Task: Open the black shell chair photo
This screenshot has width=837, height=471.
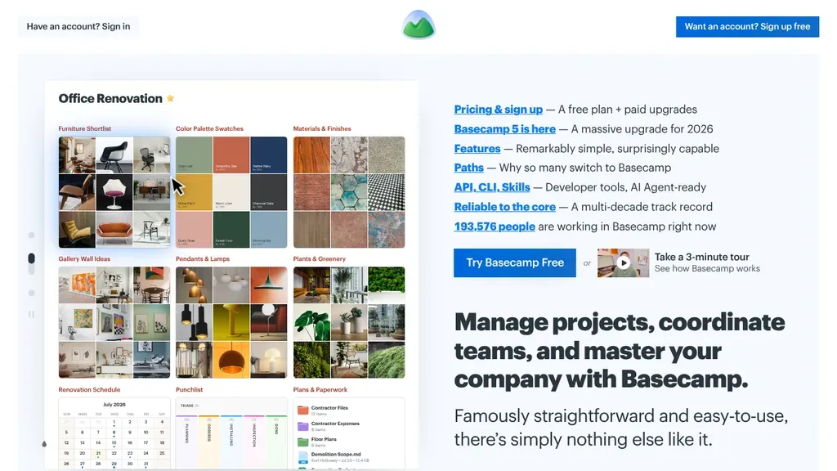Action: click(114, 155)
